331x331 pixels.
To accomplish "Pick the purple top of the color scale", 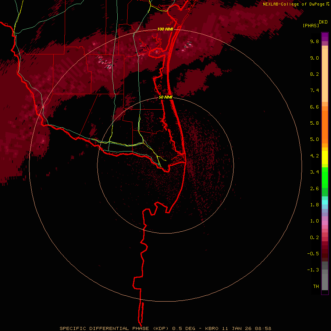I will coord(325,37).
